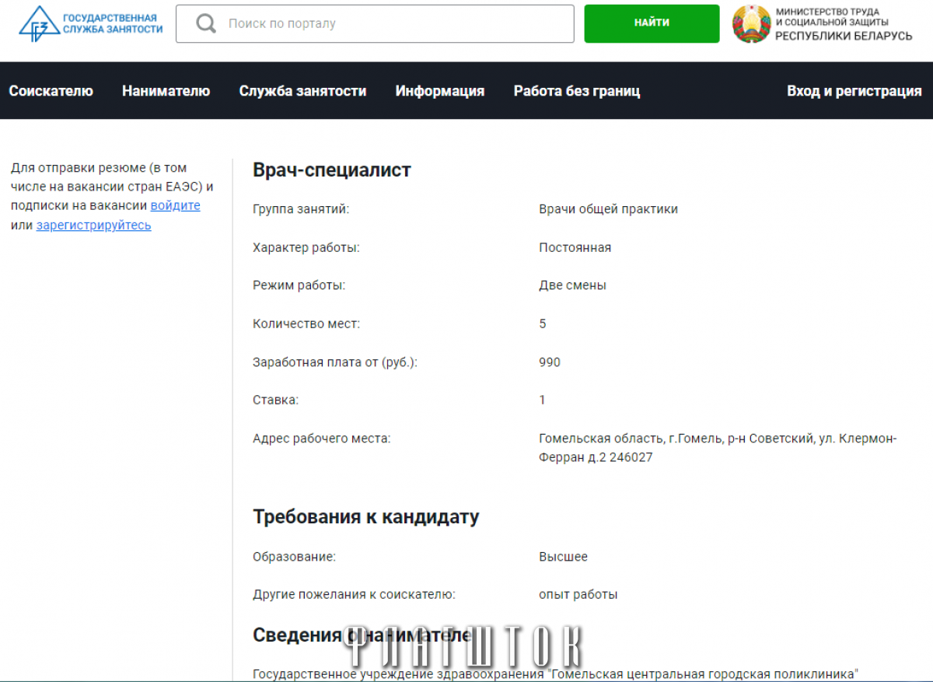Image resolution: width=933 pixels, height=682 pixels.
Task: Click the Врач-специалист vacancy heading
Action: [x=332, y=170]
